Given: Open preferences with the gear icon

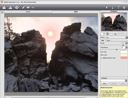Looking at the screenshot, I should click(124, 7).
